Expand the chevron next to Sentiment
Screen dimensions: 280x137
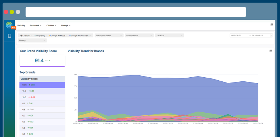(x=41, y=25)
